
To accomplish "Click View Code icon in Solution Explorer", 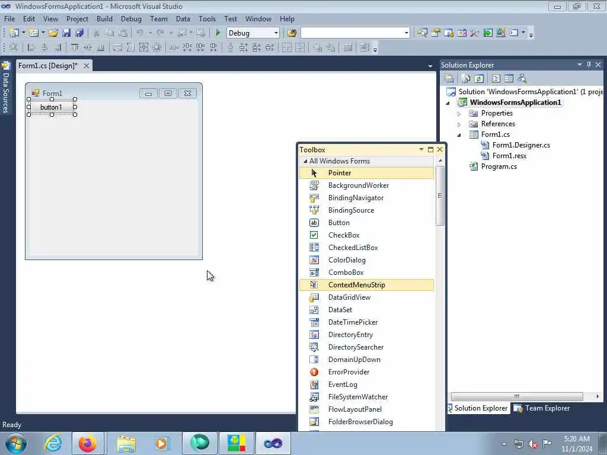I will point(496,79).
